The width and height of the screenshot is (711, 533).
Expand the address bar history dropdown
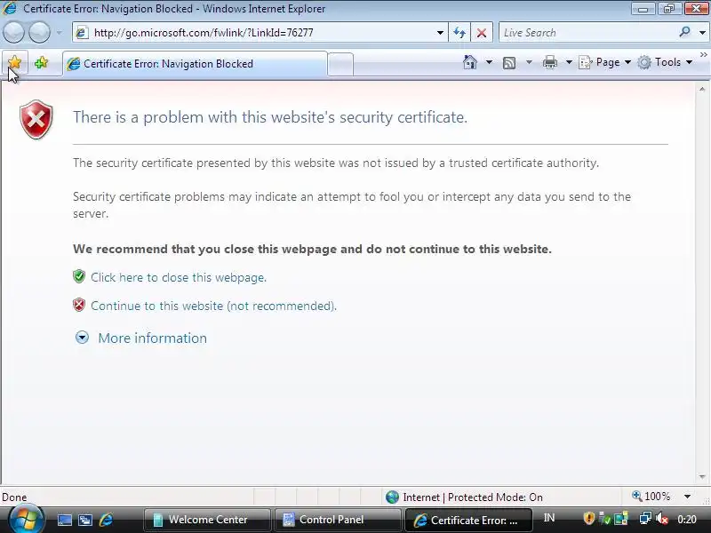tap(440, 33)
